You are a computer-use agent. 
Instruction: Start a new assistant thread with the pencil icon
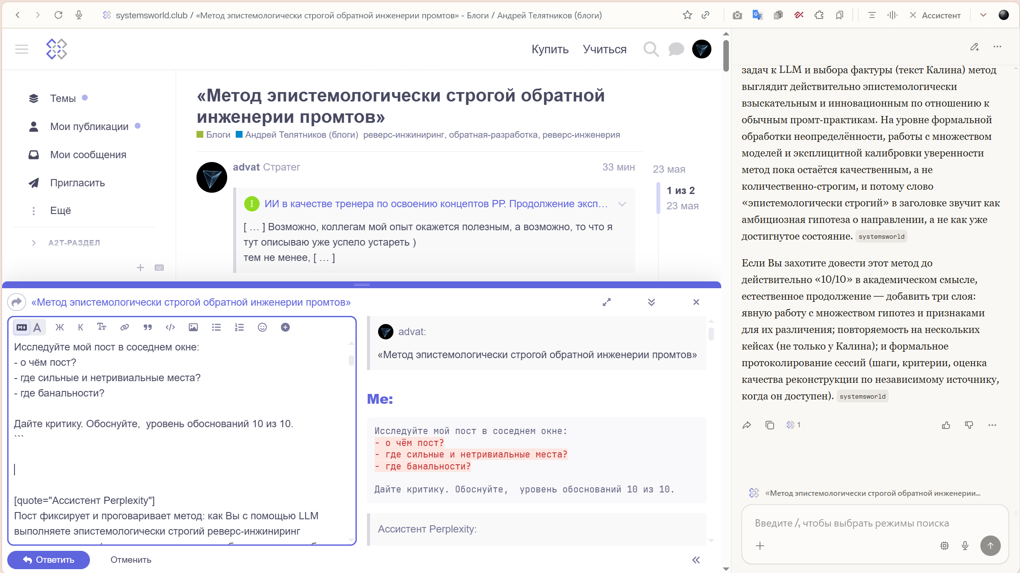pos(974,47)
